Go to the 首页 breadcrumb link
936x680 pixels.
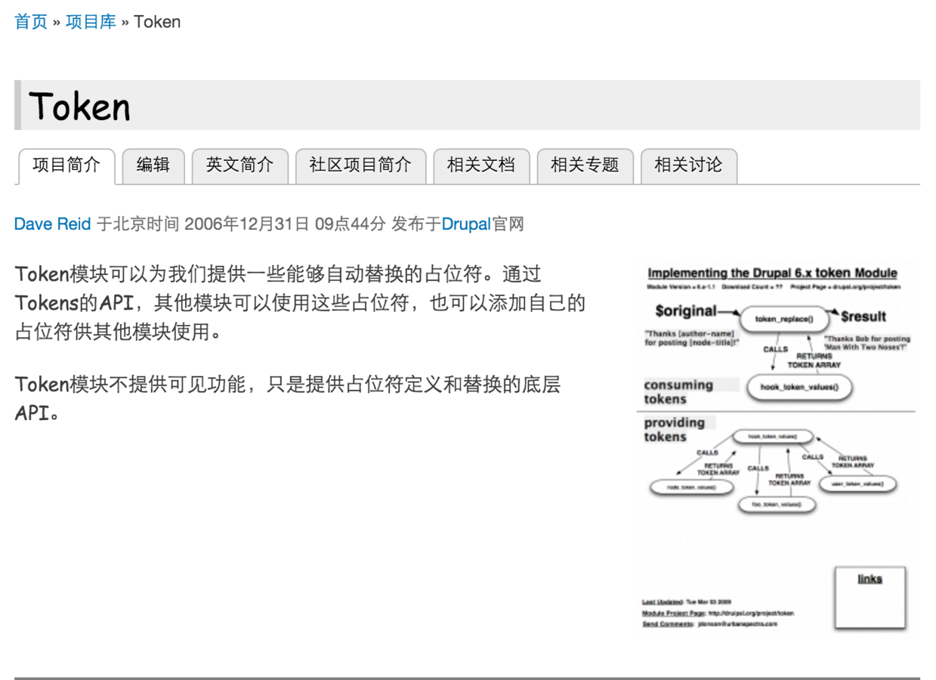click(31, 22)
